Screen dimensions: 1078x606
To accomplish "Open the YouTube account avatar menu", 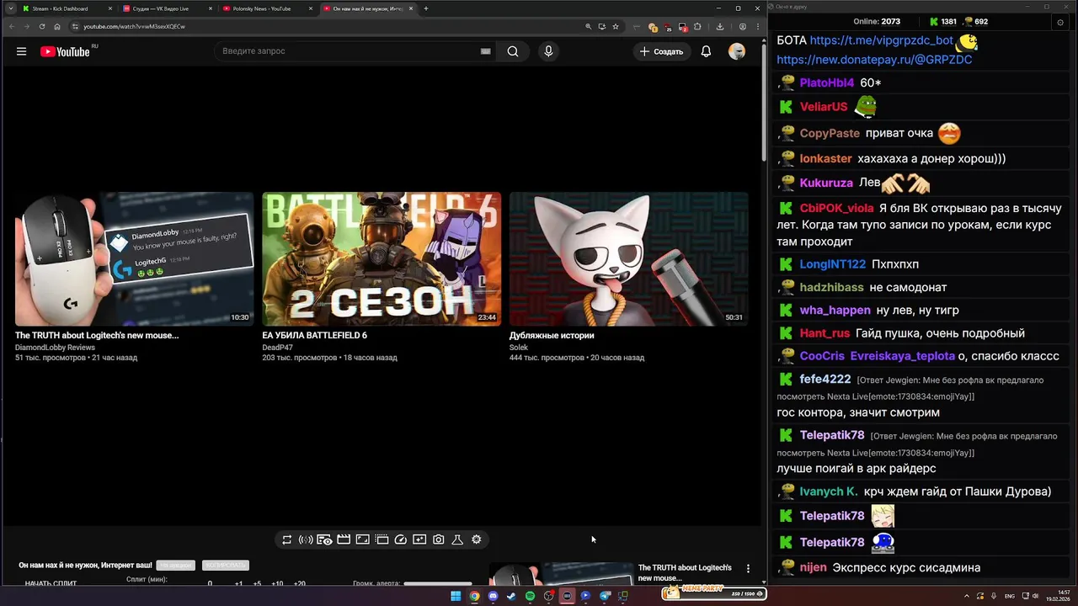I will (x=737, y=51).
